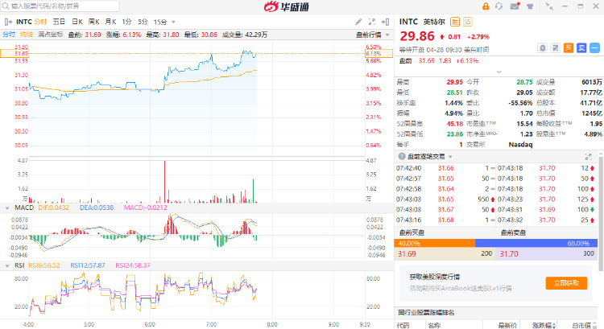This screenshot has width=604, height=329.
Task: Click 总市值 column header in ranking
Action: click(581, 326)
